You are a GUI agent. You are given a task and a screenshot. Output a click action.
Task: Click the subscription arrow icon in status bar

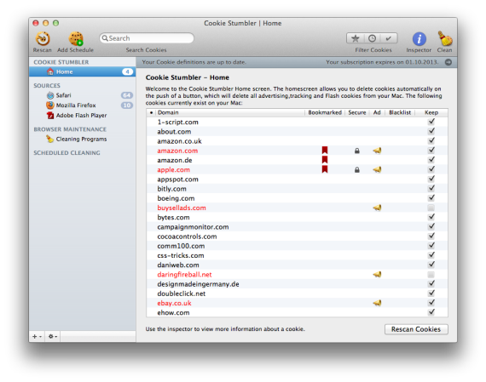pyautogui.click(x=448, y=62)
